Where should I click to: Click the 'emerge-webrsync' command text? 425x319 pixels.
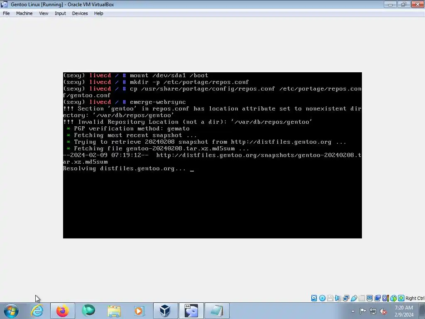(158, 102)
